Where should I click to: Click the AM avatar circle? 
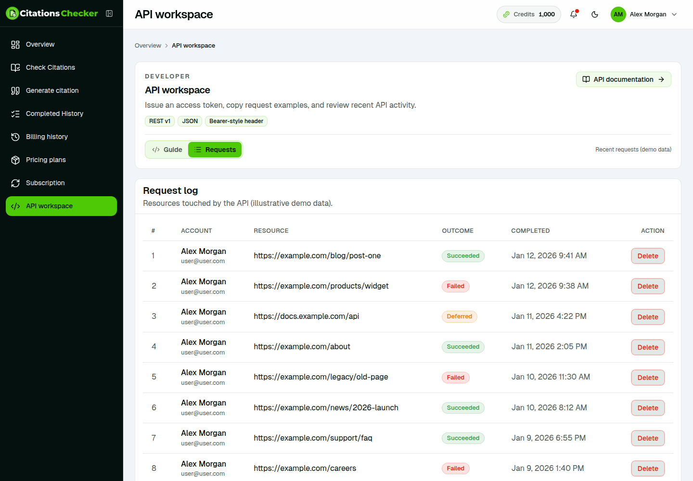point(618,14)
